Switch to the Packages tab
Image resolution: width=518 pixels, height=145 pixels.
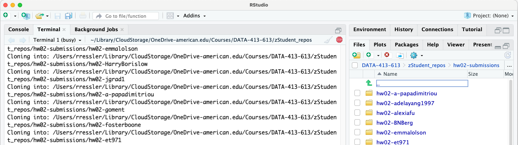pos(407,45)
